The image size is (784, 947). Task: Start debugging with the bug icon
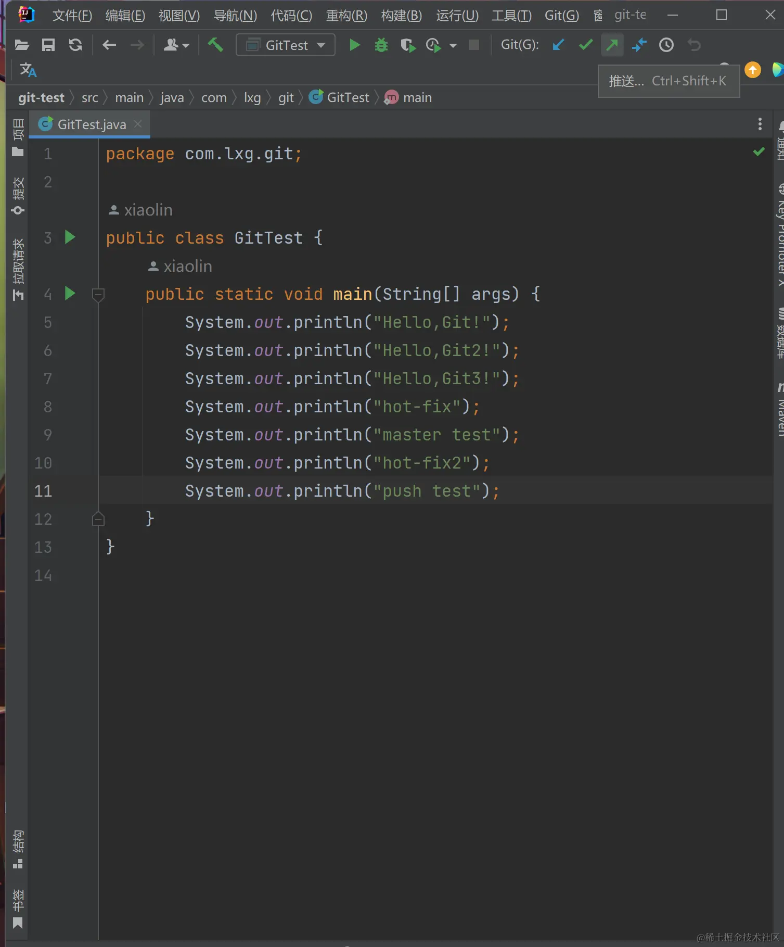(x=381, y=45)
